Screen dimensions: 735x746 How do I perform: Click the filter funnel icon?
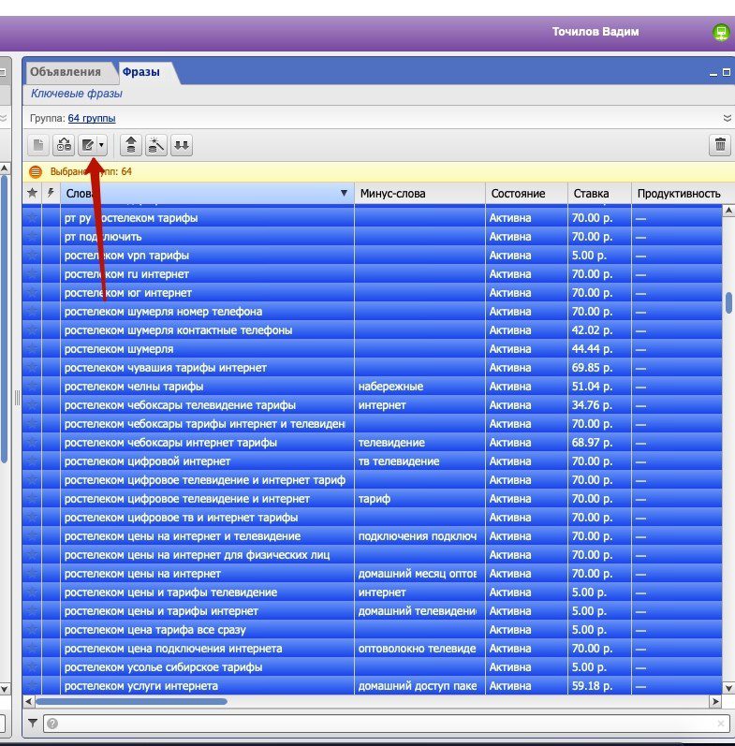pos(32,724)
